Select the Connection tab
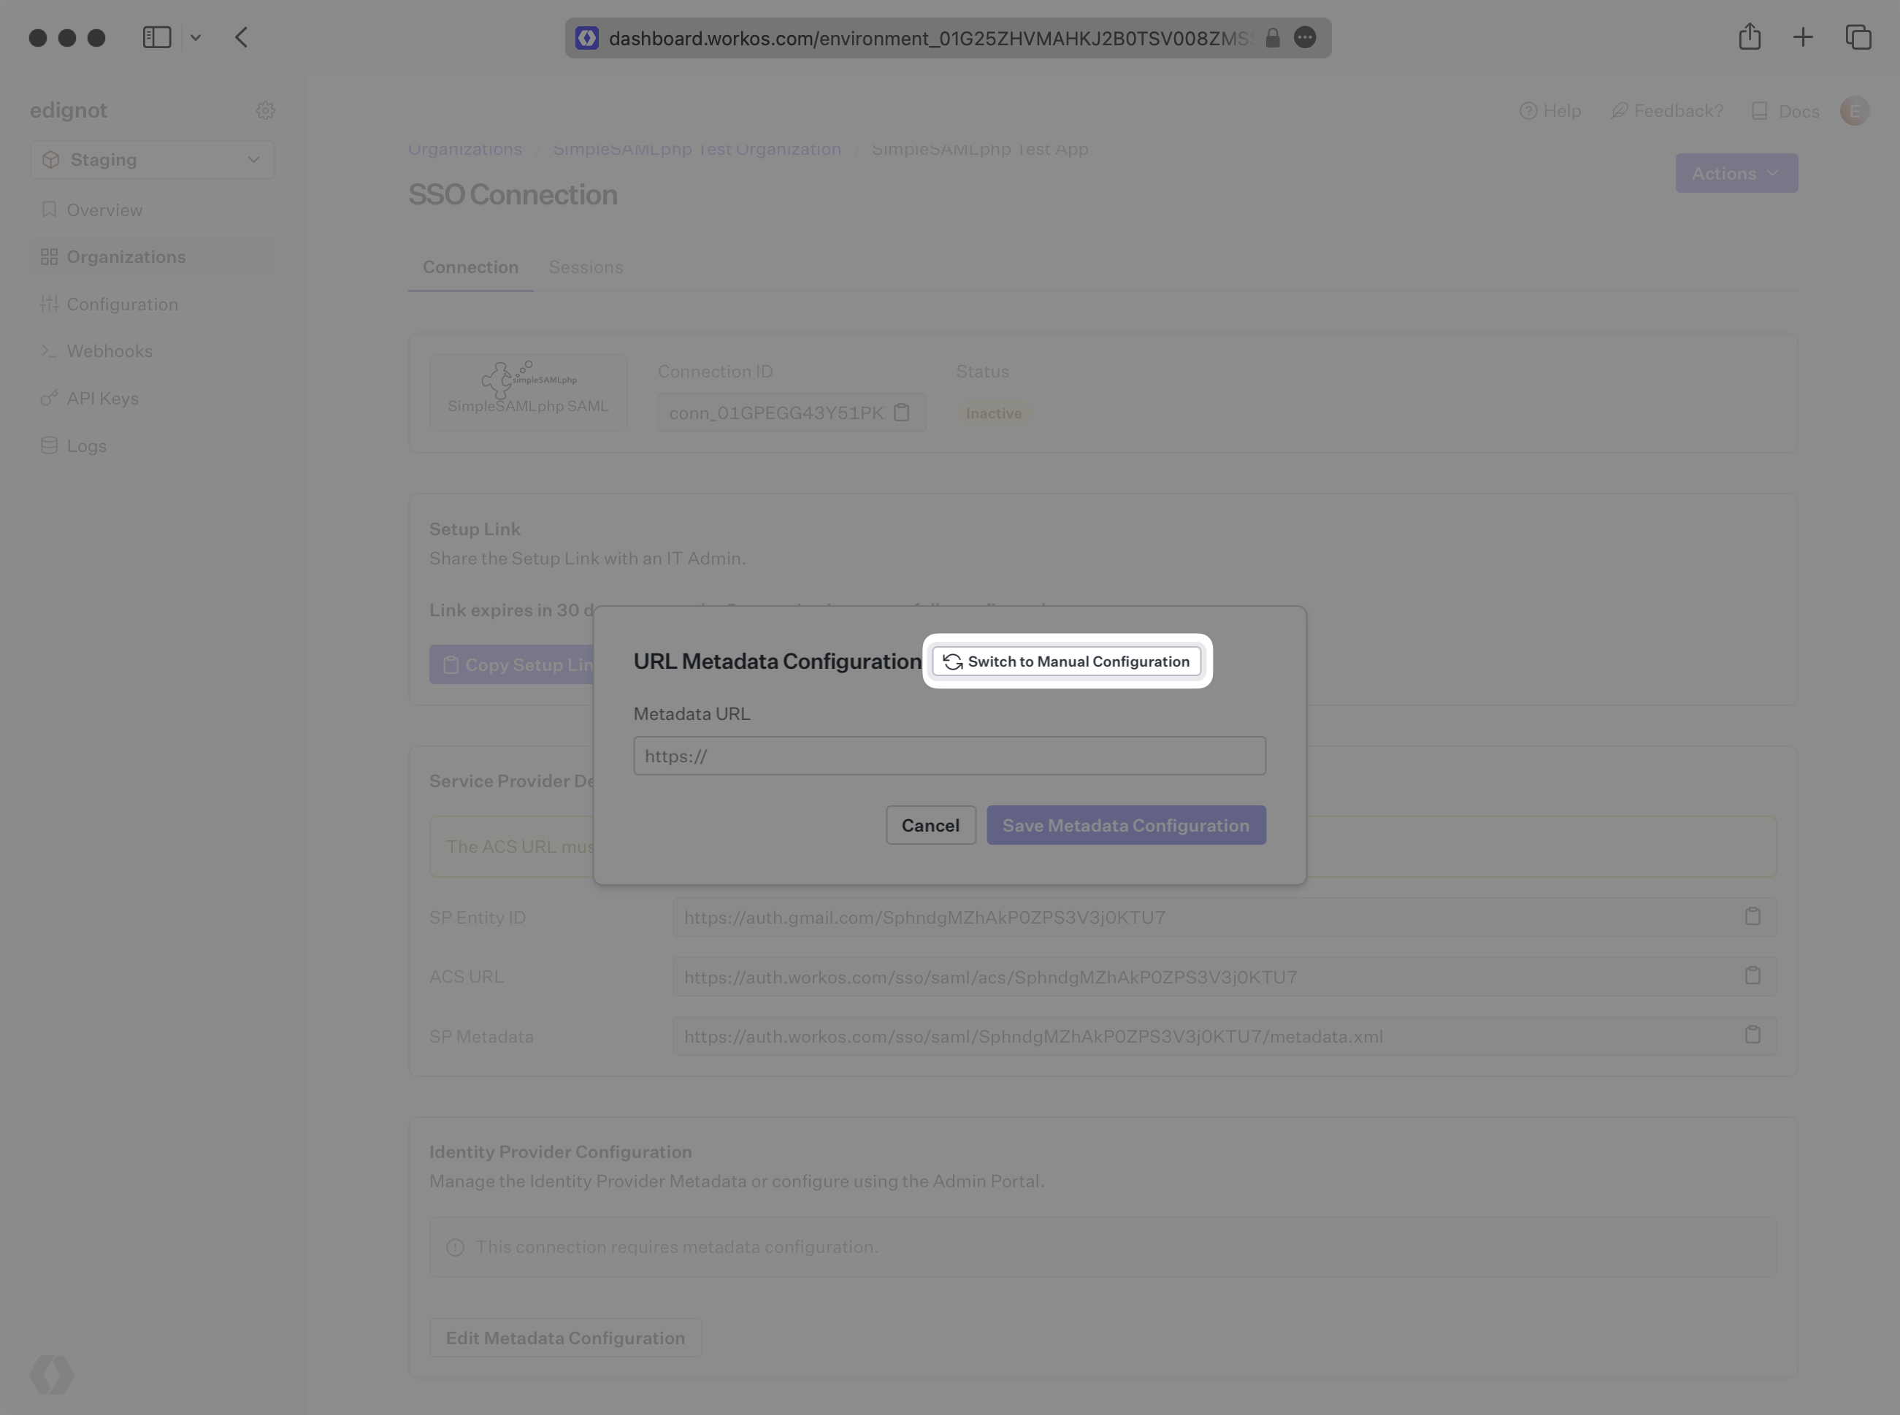Viewport: 1900px width, 1415px height. pos(470,267)
